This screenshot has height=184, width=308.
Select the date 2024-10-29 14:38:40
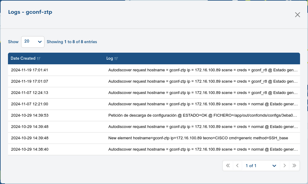coord(30,149)
